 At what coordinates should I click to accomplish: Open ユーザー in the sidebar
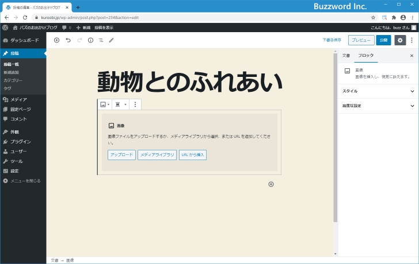coord(23,152)
